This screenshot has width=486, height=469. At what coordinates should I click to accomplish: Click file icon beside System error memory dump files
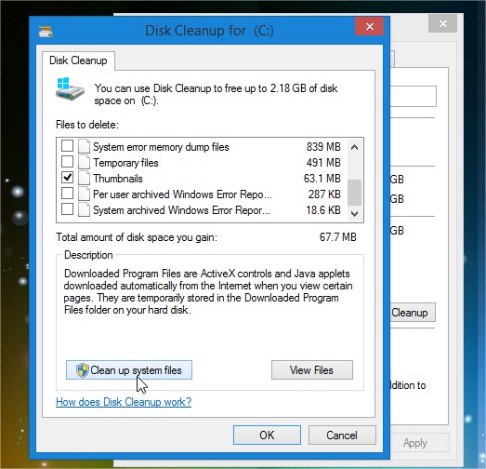pyautogui.click(x=84, y=146)
